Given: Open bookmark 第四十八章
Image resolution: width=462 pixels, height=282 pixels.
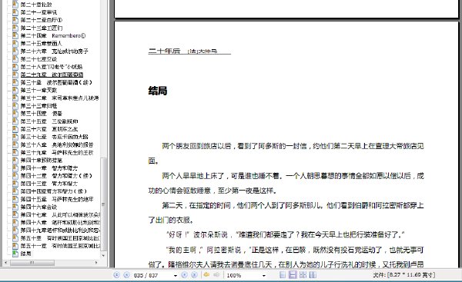Looking at the screenshot, I should (60, 222).
